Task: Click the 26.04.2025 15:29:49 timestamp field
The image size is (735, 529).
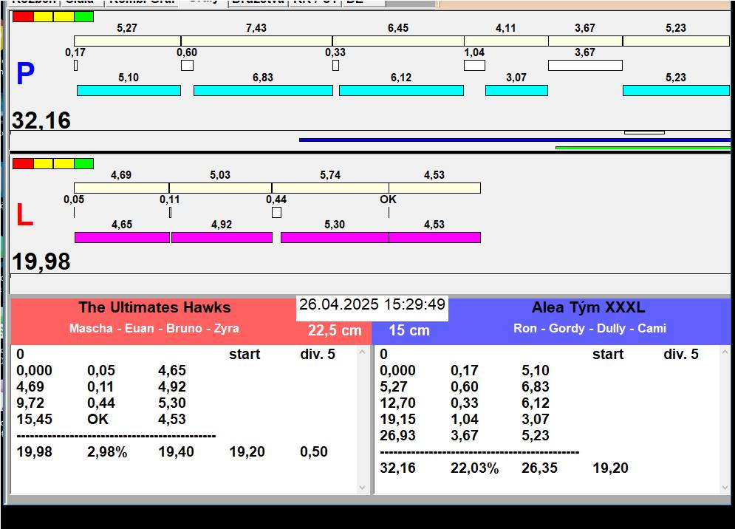Action: 372,305
